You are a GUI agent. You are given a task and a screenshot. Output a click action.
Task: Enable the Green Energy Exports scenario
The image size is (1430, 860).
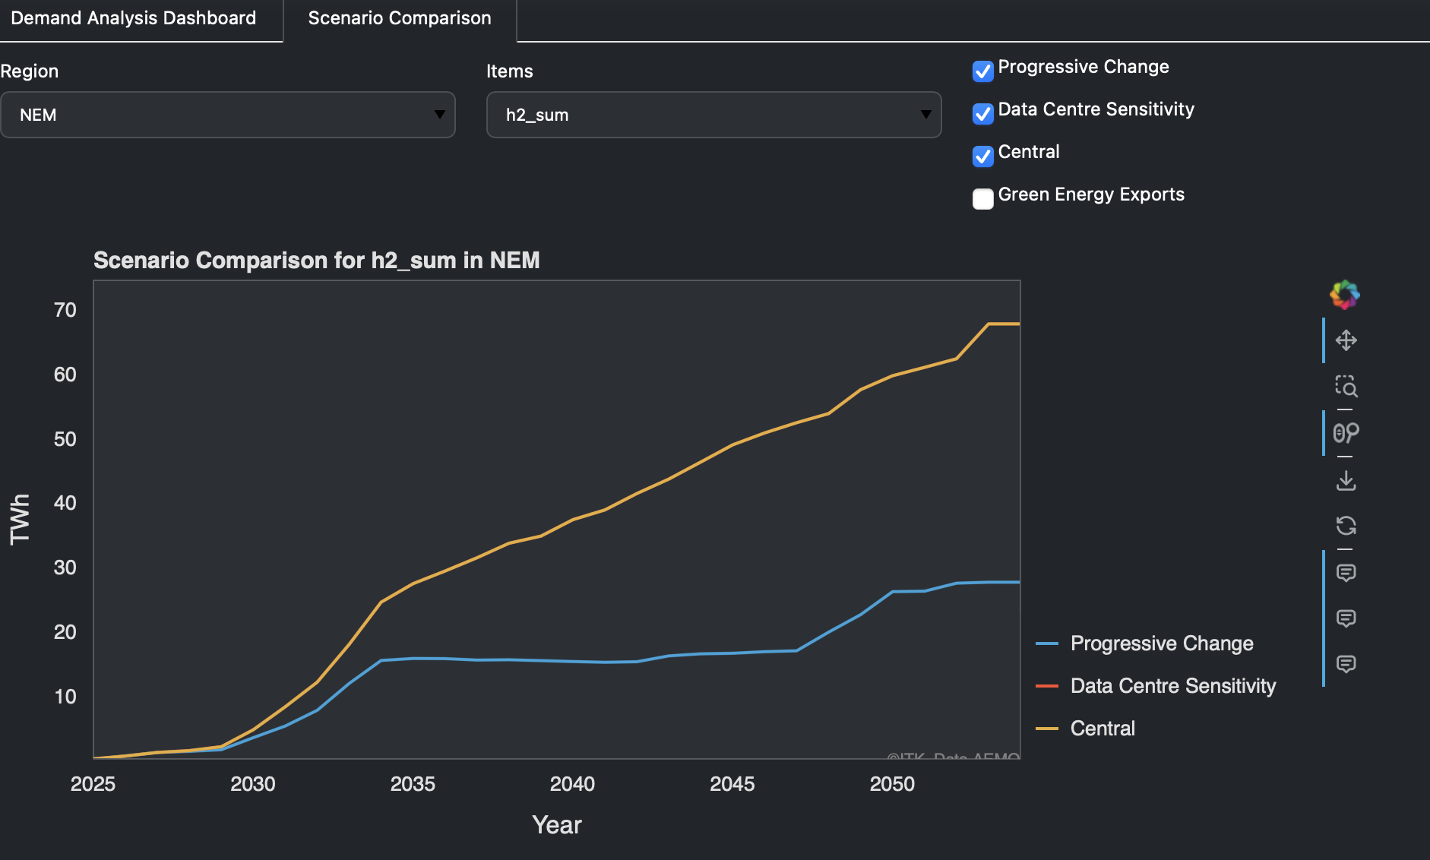pos(983,199)
